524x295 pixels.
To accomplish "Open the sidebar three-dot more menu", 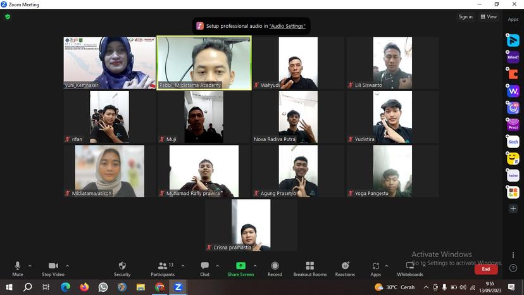I will [513, 255].
